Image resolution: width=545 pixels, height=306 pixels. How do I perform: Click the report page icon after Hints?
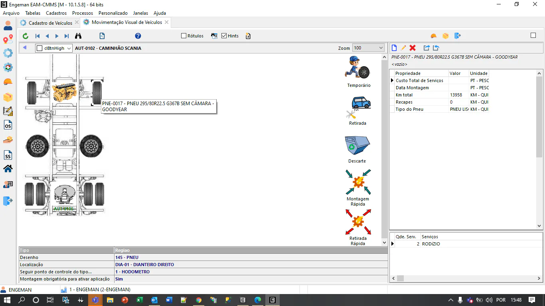248,36
